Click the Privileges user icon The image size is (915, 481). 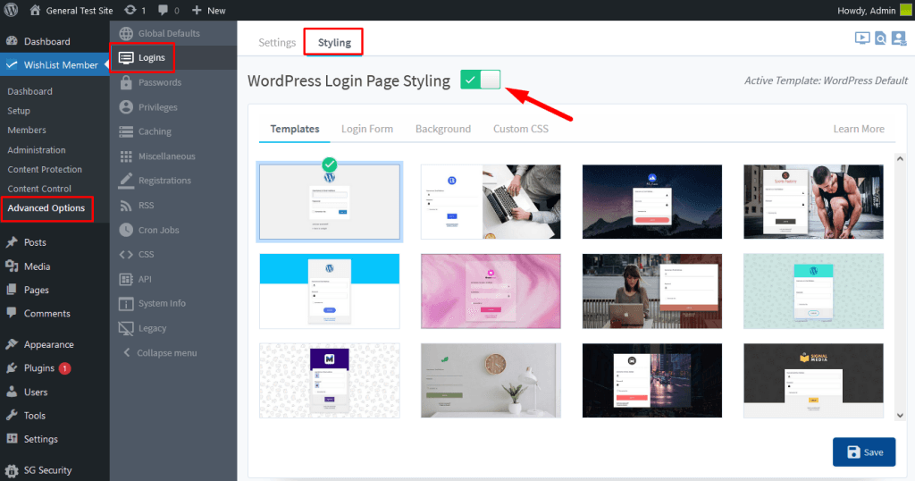coord(125,106)
